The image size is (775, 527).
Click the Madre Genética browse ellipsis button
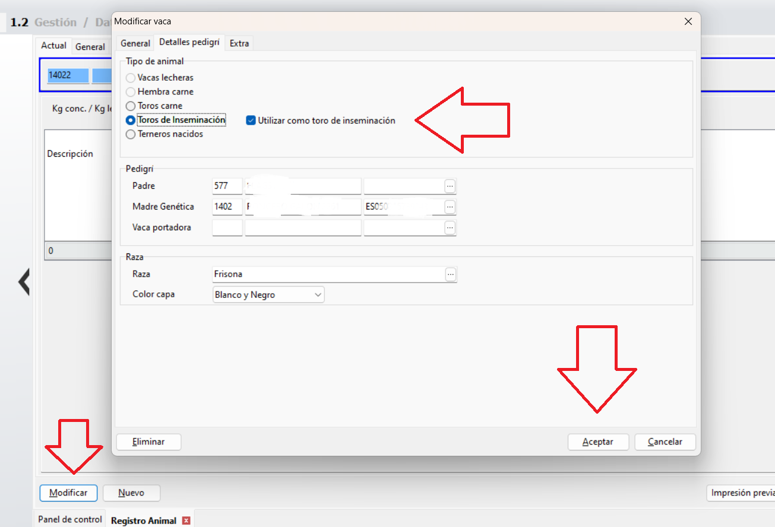450,207
